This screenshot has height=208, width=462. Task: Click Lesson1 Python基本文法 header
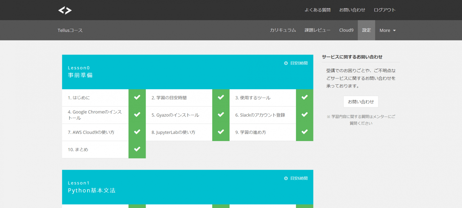pos(188,187)
